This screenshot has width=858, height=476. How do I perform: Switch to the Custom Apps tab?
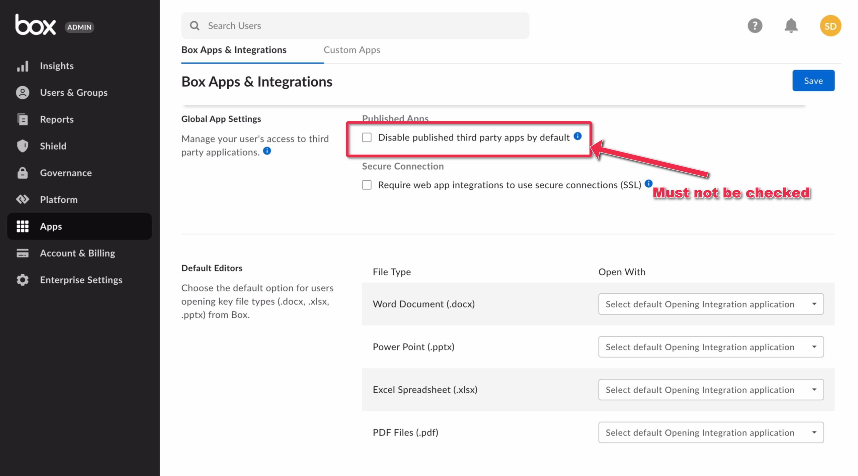(x=352, y=50)
